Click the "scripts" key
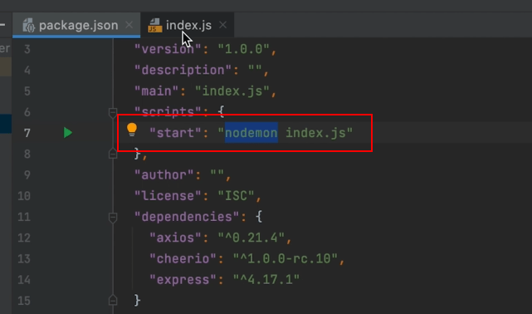 [x=168, y=111]
